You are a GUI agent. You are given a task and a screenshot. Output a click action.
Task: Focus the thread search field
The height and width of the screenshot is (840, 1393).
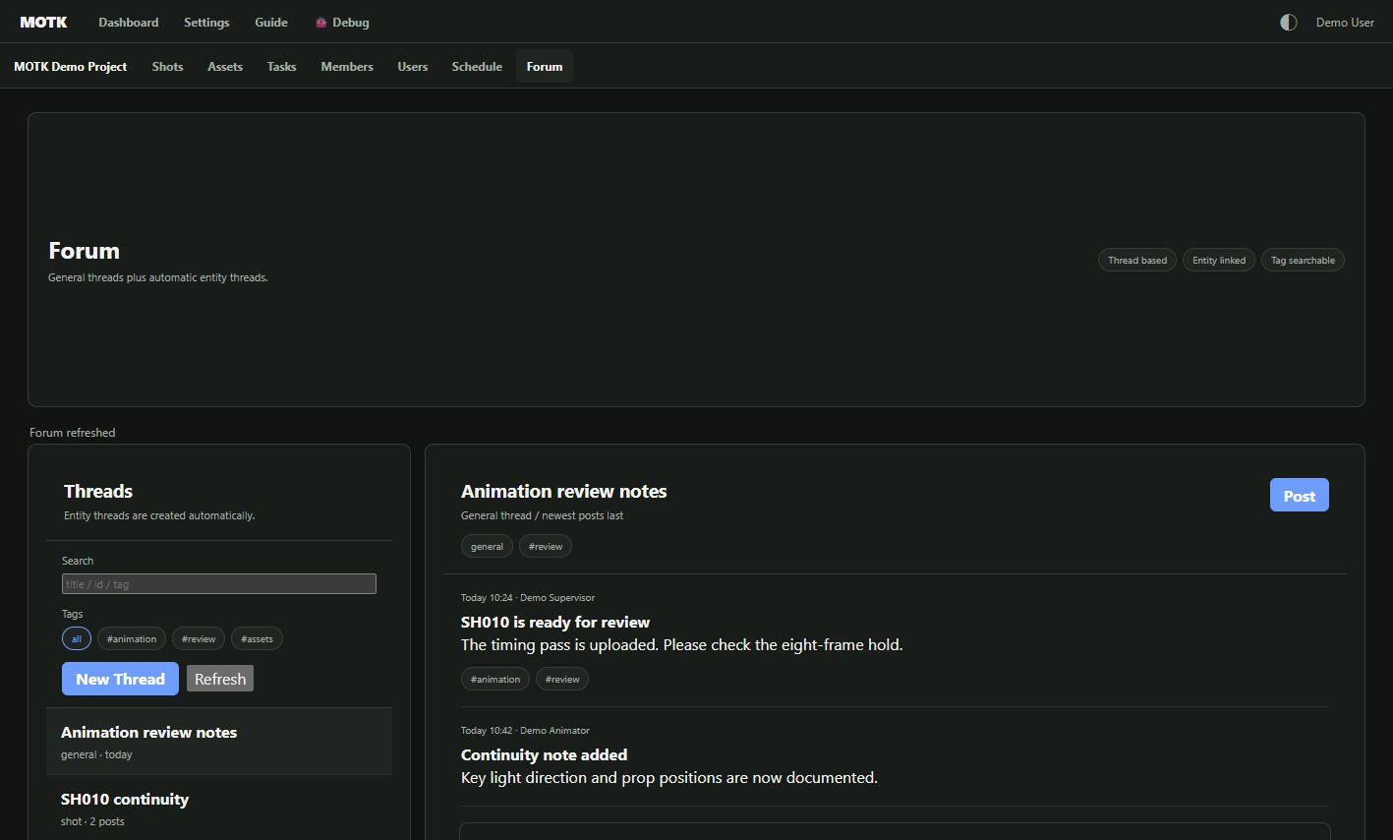pos(219,584)
